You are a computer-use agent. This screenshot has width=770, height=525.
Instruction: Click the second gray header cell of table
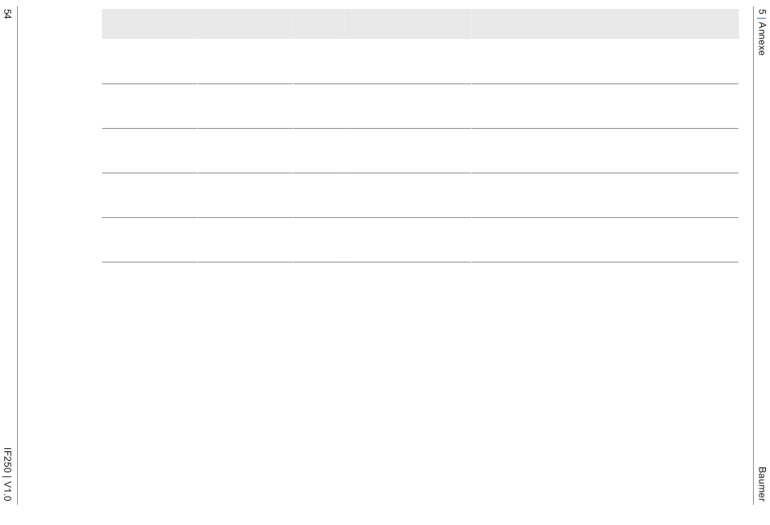click(x=245, y=23)
